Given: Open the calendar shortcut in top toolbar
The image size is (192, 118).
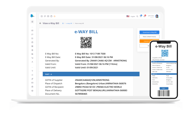Looking at the screenshot, I should pos(51,16).
